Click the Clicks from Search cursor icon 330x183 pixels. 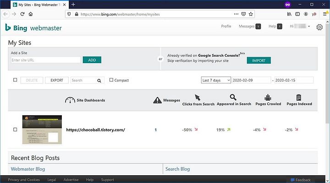pyautogui.click(x=198, y=97)
